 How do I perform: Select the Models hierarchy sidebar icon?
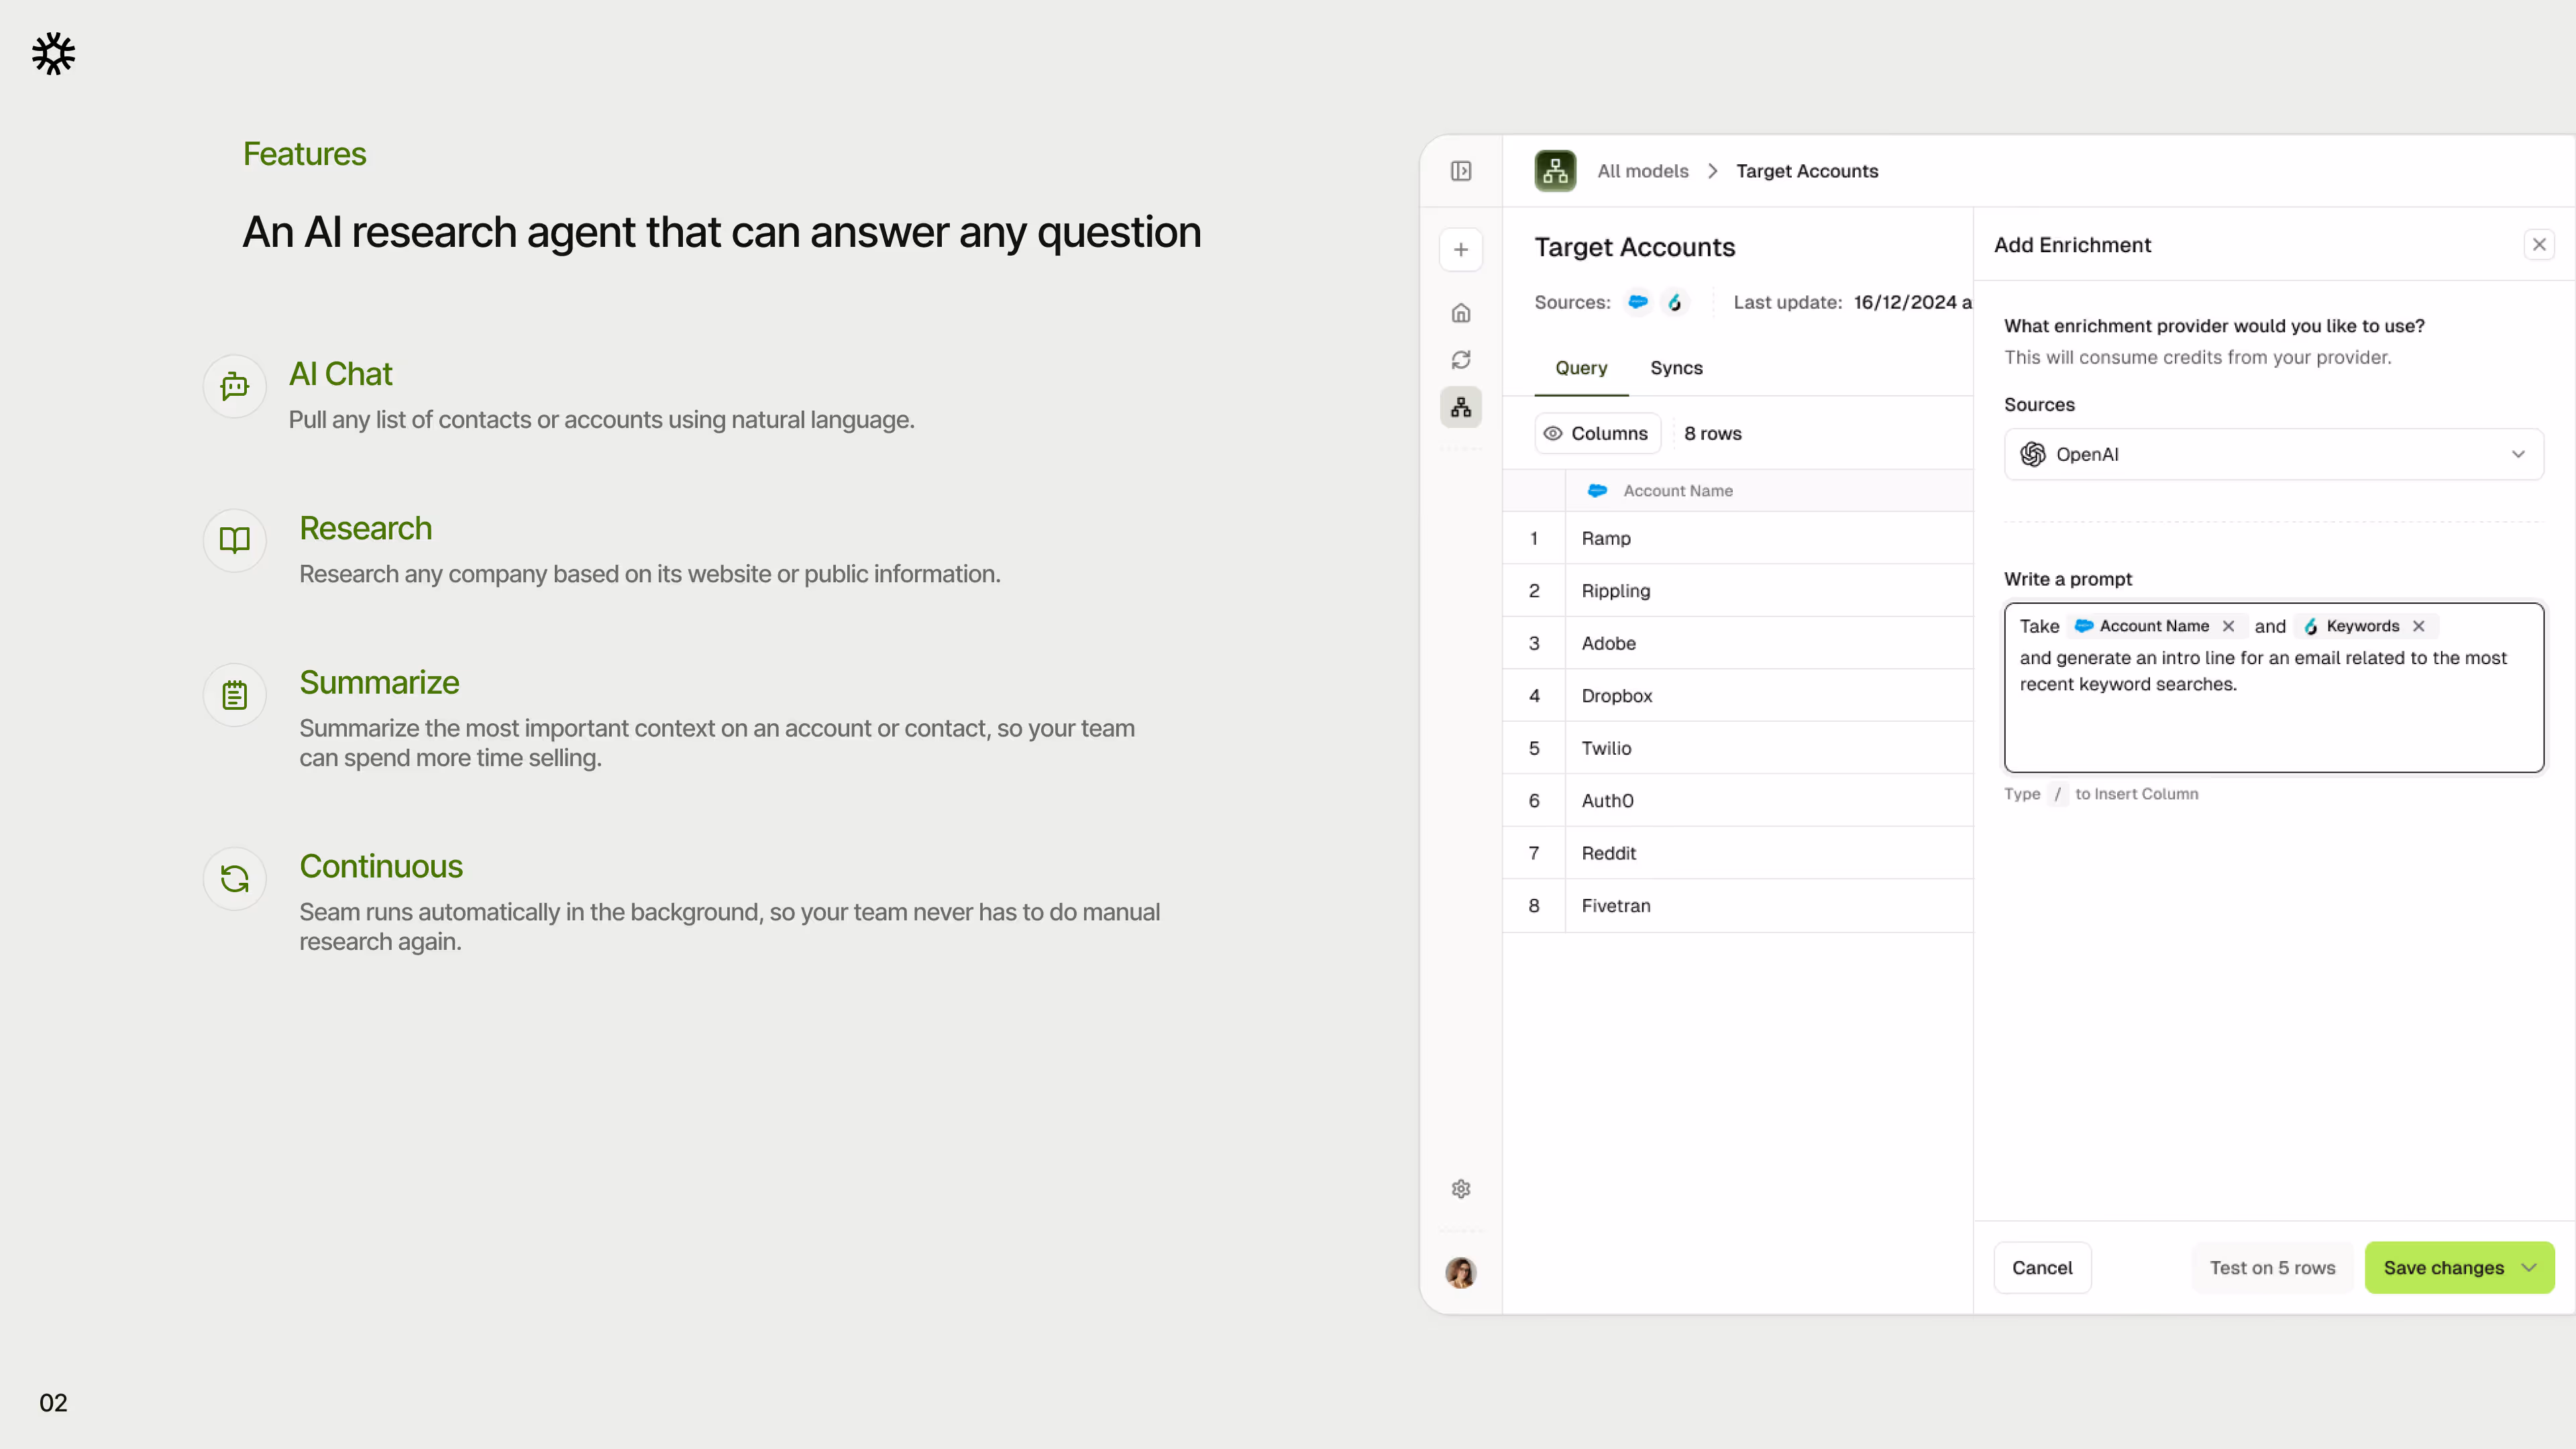click(x=1461, y=407)
